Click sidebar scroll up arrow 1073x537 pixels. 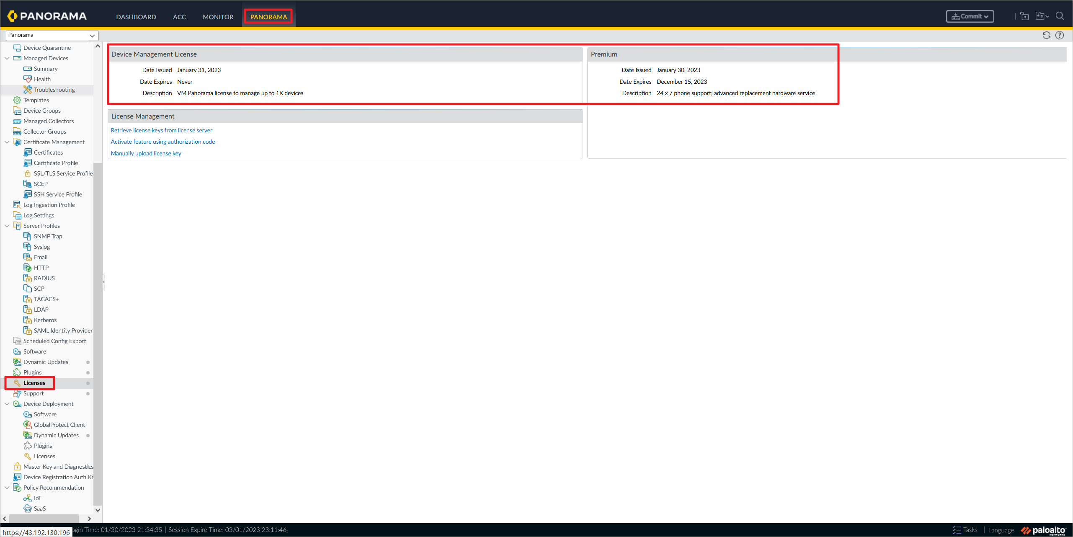click(98, 46)
